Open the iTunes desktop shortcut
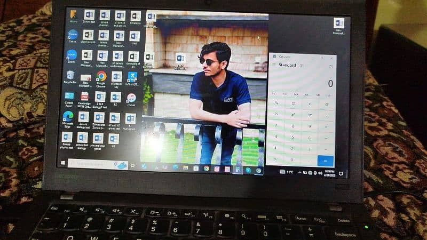Viewport: 427px width, 240px height. (131, 98)
